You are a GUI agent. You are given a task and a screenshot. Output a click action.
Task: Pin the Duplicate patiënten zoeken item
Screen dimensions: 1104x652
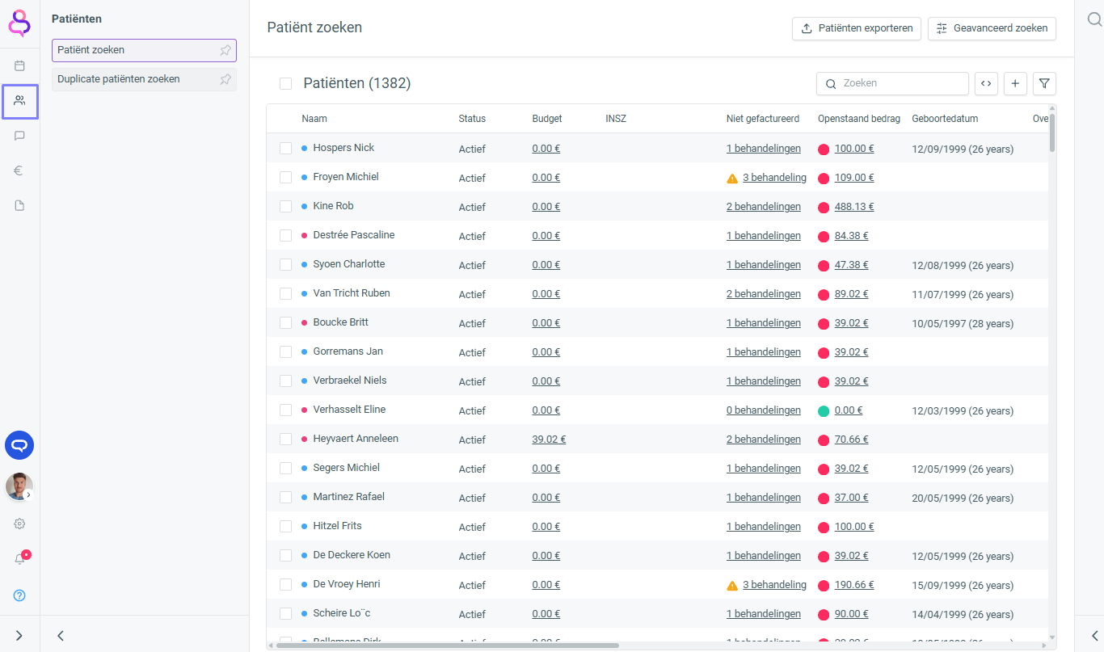click(225, 79)
